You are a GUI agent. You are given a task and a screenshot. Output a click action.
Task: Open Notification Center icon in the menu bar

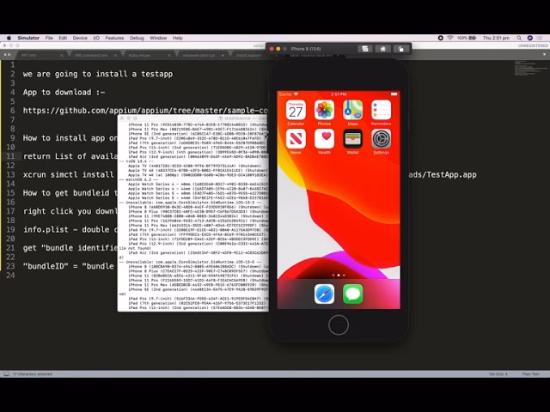pos(541,38)
